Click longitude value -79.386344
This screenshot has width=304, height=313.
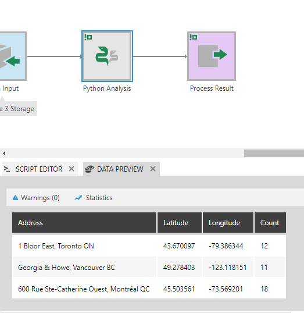pyautogui.click(x=226, y=246)
